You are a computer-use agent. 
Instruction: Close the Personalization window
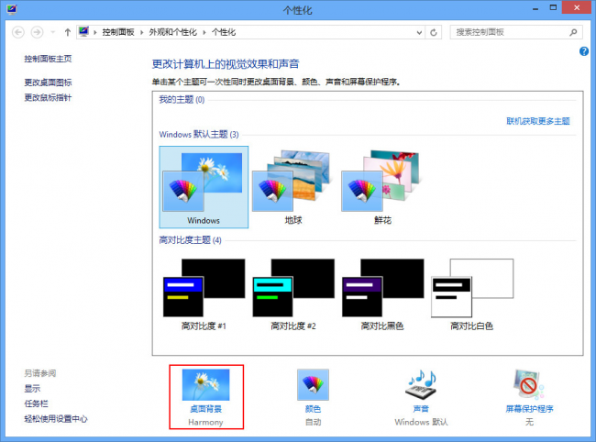point(577,7)
